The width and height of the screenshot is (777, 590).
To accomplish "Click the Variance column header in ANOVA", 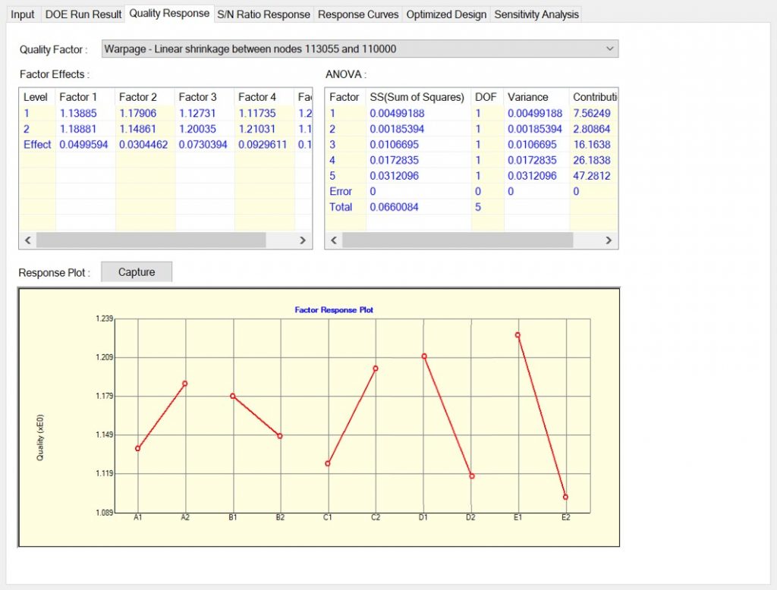I will [x=527, y=97].
